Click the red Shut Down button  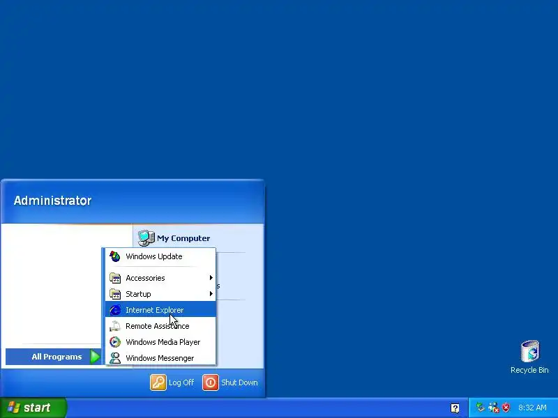[211, 382]
